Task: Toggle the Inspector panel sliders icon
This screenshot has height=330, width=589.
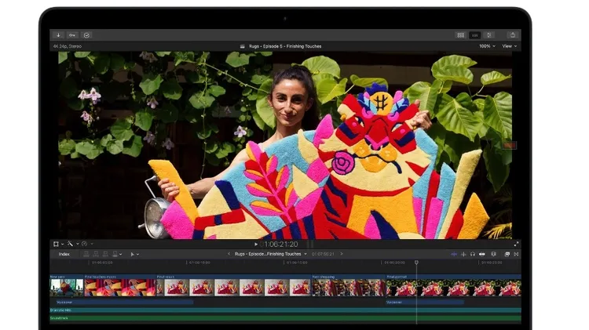Action: 489,35
